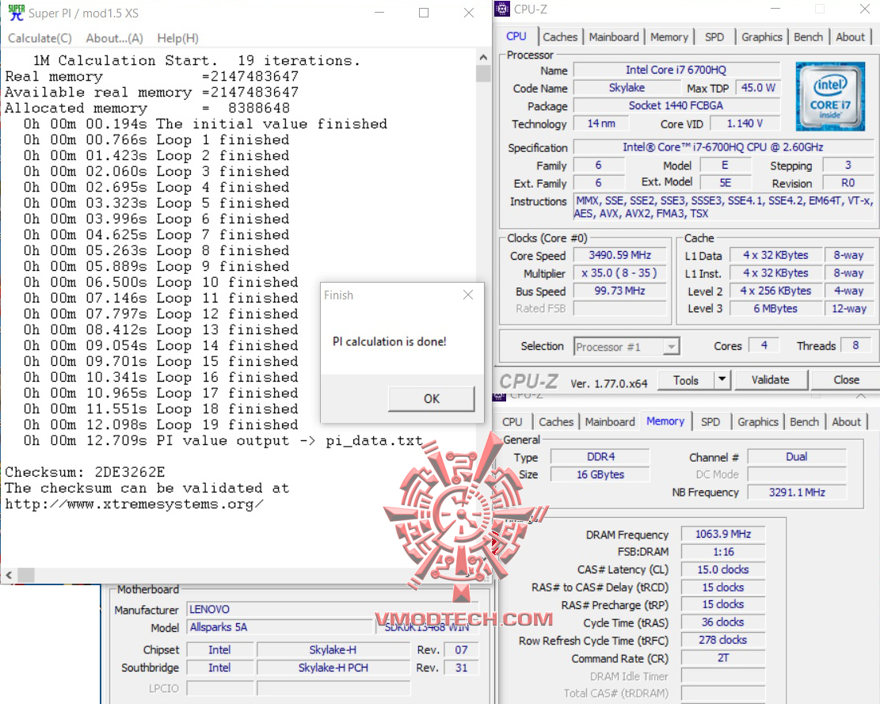Click the Checksum line 2DE3262E
Viewport: 880px width, 704px height.
coord(85,472)
